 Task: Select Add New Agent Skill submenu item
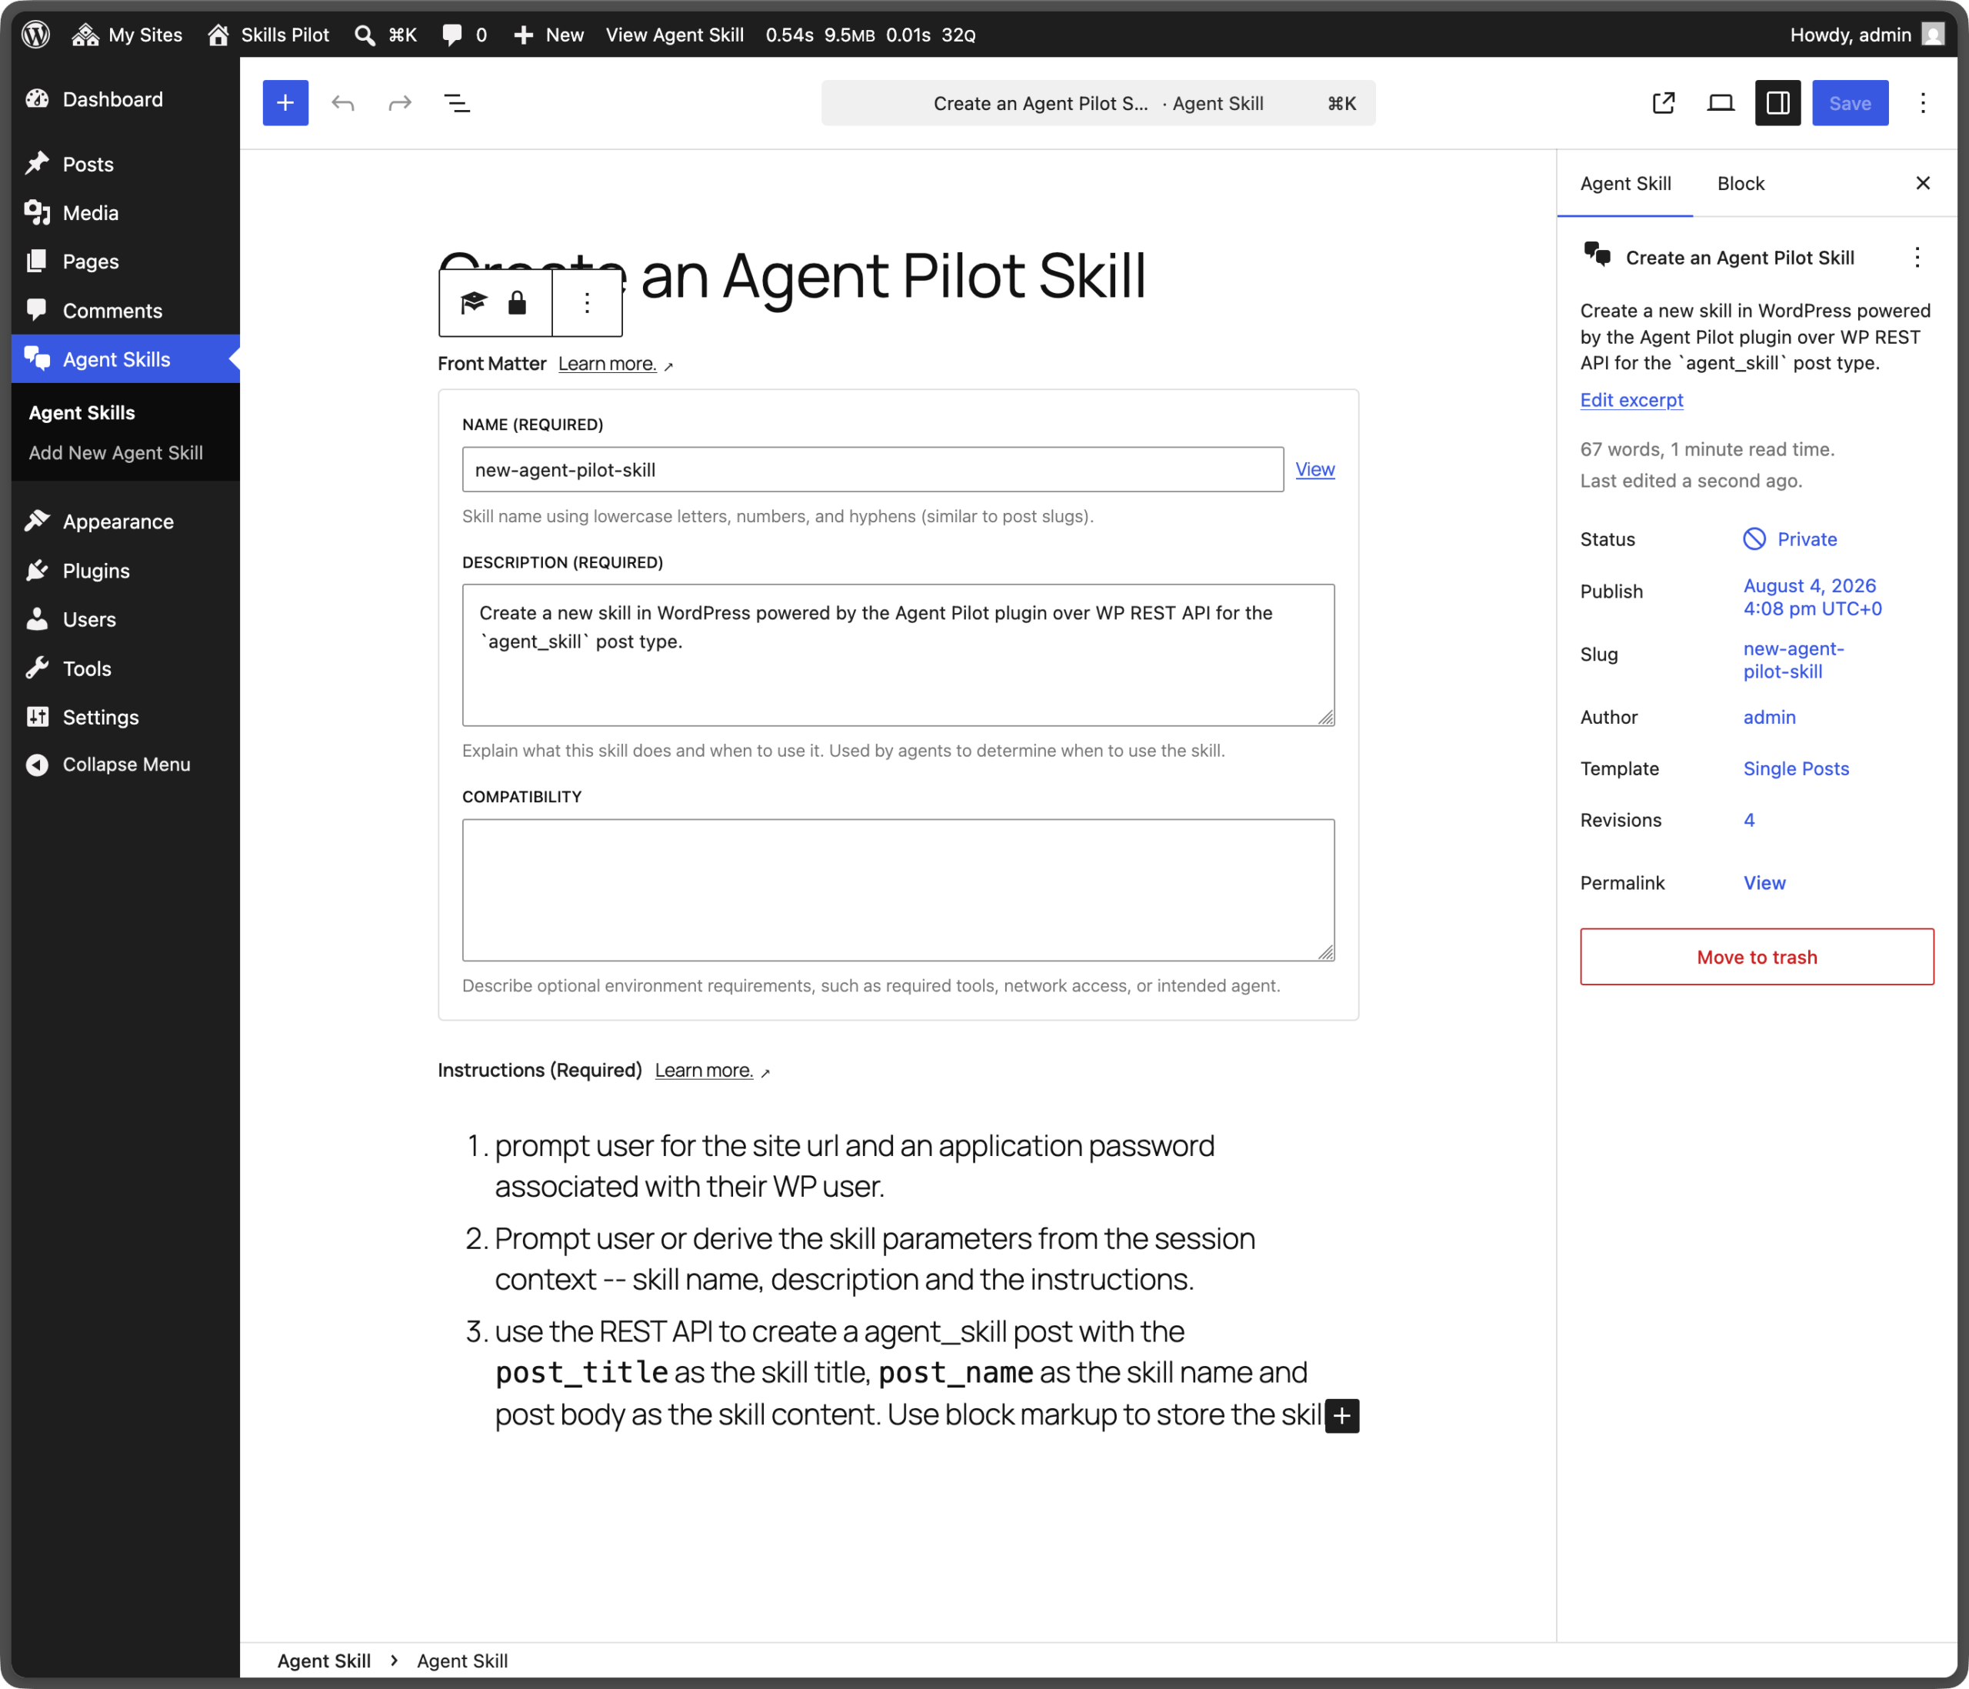click(116, 452)
